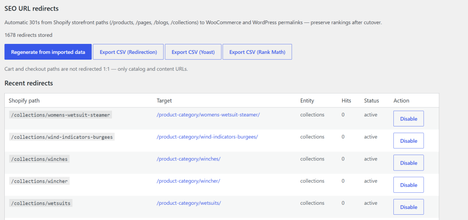Click the Shopify path column header

coord(24,101)
